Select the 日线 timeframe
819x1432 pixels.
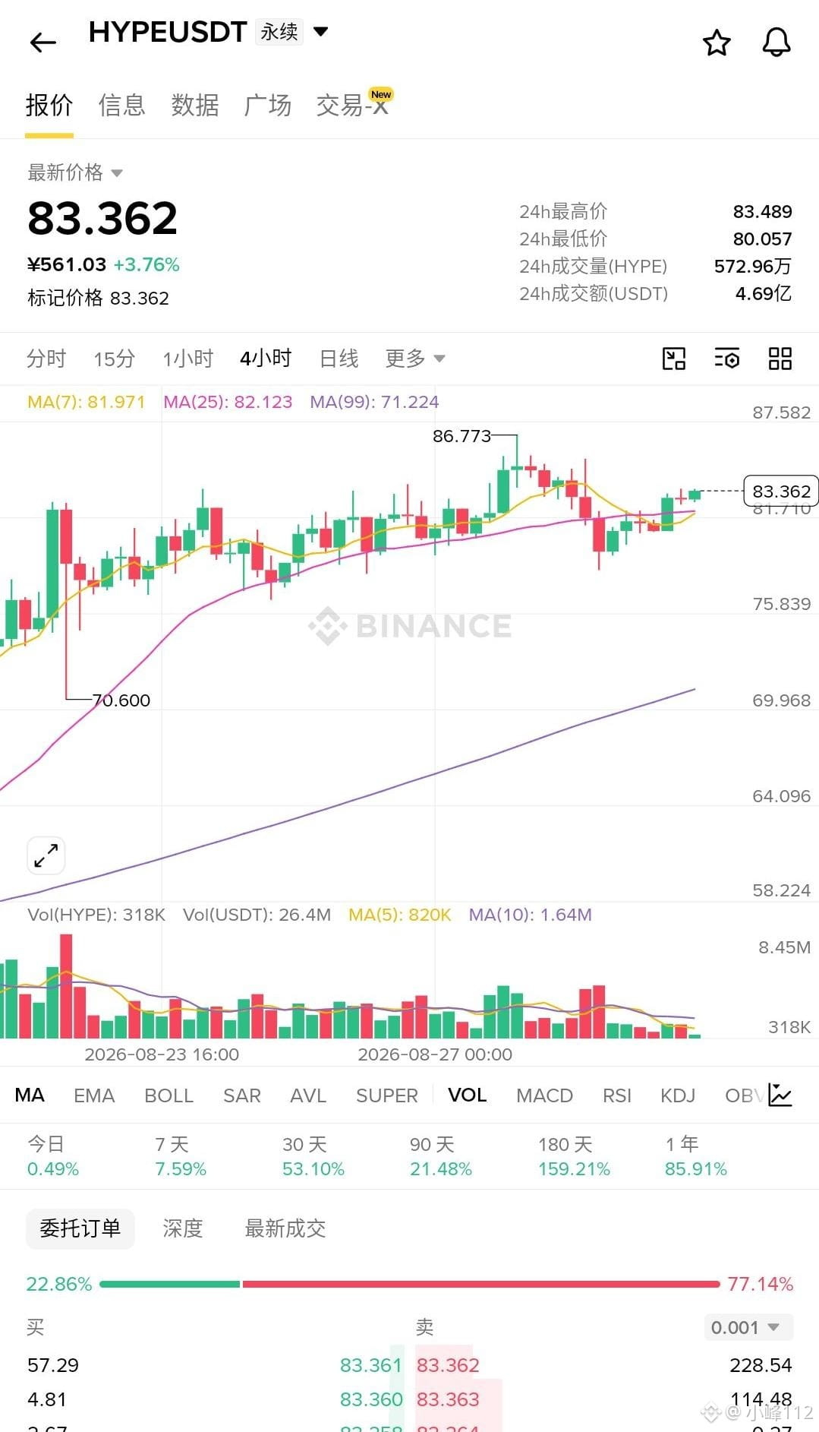(x=339, y=358)
